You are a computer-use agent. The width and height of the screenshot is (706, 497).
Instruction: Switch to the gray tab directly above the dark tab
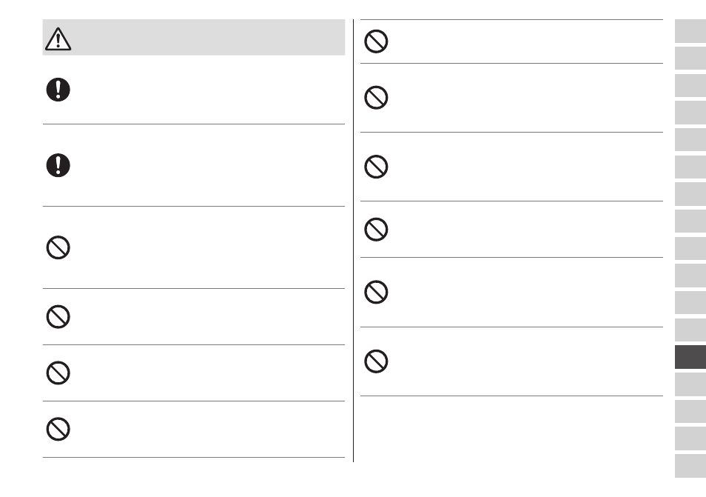point(690,330)
